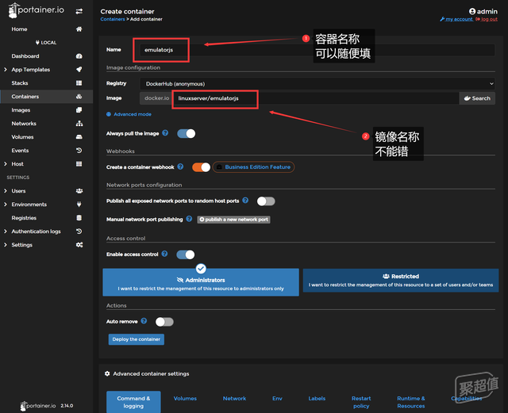
Task: Click the portainer.io logo
Action: (36, 10)
